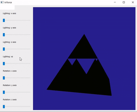Click the Lighting: x axis slider handle
The image size is (137, 112).
point(4,20)
